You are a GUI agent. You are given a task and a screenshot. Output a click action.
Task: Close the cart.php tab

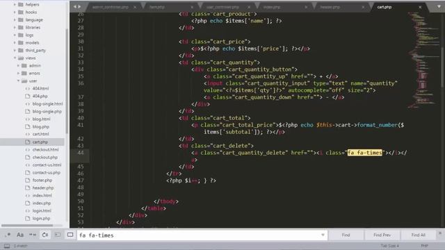pyautogui.click(x=420, y=7)
